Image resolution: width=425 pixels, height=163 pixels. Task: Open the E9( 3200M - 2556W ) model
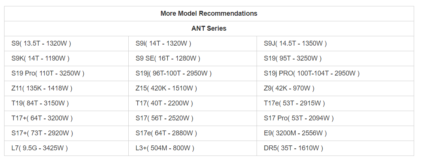pos(296,133)
